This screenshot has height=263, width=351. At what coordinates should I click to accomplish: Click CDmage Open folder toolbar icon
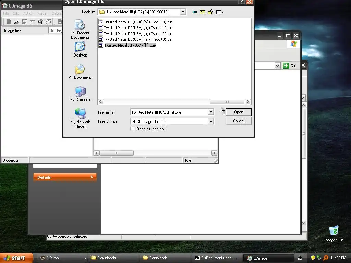tap(16, 22)
